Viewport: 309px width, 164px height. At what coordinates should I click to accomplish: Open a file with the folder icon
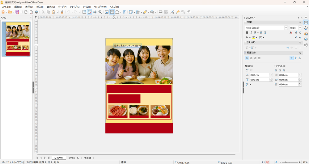point(10,12)
